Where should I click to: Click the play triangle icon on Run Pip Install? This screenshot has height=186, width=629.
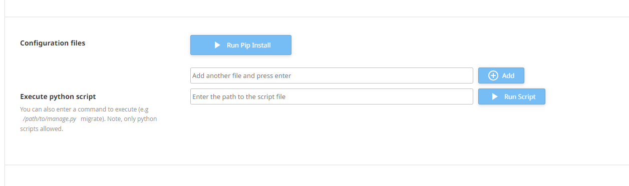coord(217,45)
